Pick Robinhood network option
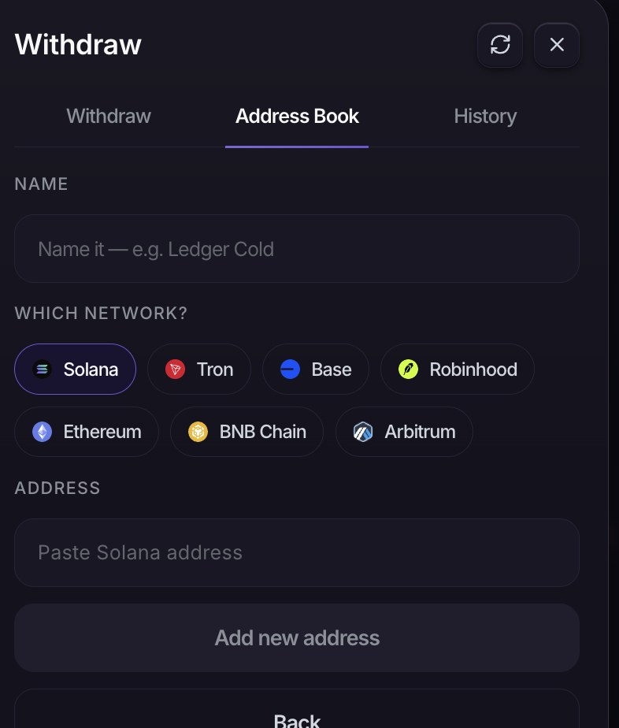The height and width of the screenshot is (728, 619). [x=458, y=370]
